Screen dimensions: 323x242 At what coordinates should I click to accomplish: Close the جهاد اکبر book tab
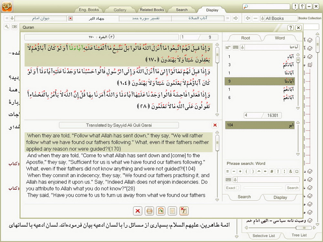pyautogui.click(x=70, y=18)
